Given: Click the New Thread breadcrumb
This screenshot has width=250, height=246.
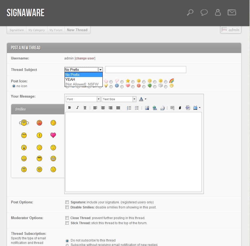Looking at the screenshot, I should [77, 30].
